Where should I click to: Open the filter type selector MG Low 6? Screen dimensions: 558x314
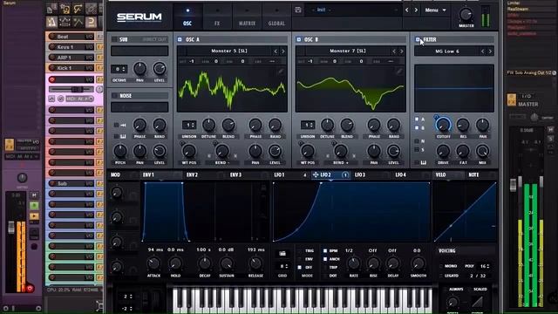click(x=447, y=51)
